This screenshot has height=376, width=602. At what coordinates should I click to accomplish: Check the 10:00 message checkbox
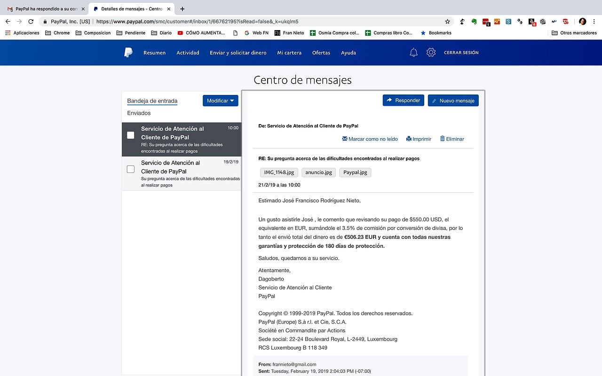pos(131,135)
